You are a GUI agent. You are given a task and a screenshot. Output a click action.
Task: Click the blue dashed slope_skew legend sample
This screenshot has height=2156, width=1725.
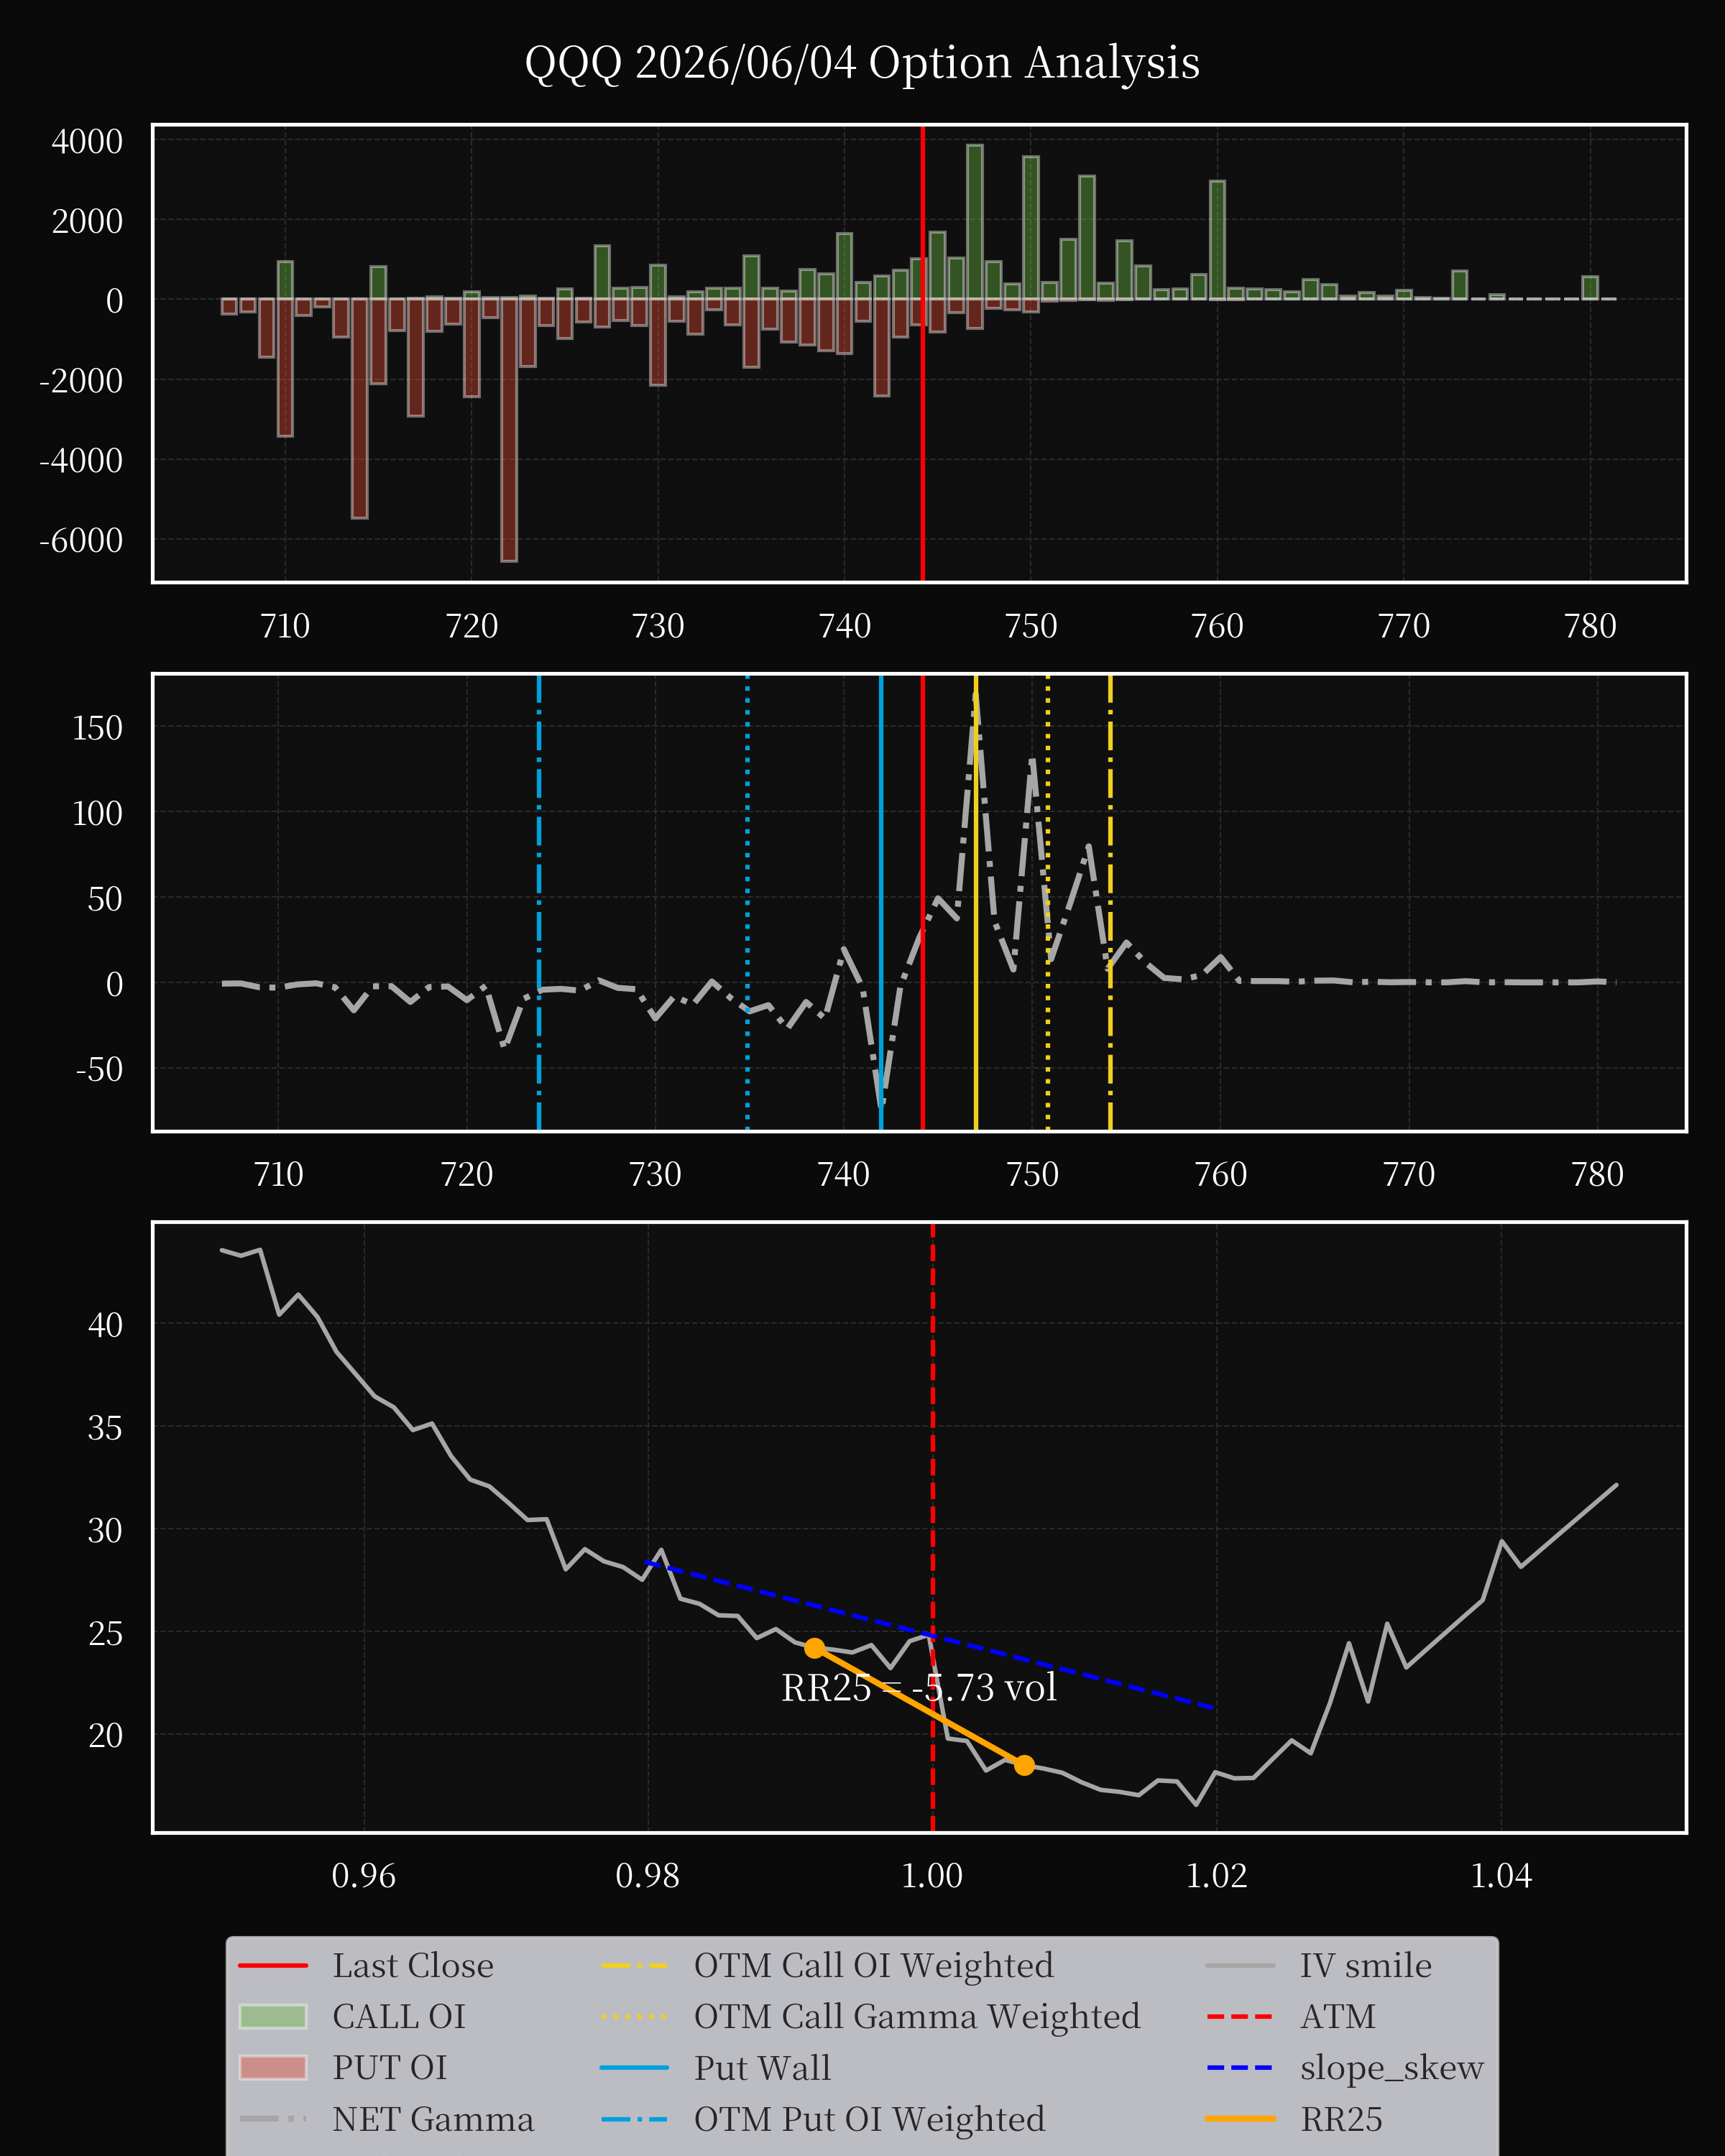click(1240, 2068)
